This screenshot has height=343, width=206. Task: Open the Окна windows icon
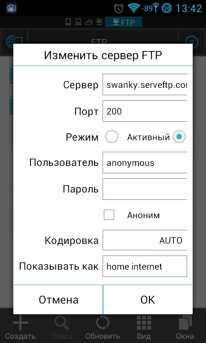185,323
